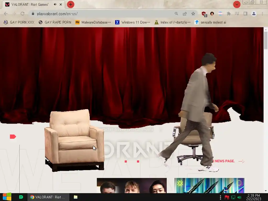This screenshot has width=268, height=201.
Task: Share this page using the share icon
Action: coord(185,14)
